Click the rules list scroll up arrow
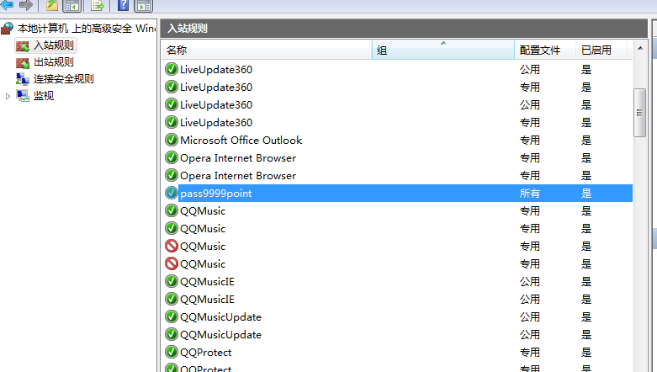Image resolution: width=657 pixels, height=372 pixels. coord(640,48)
